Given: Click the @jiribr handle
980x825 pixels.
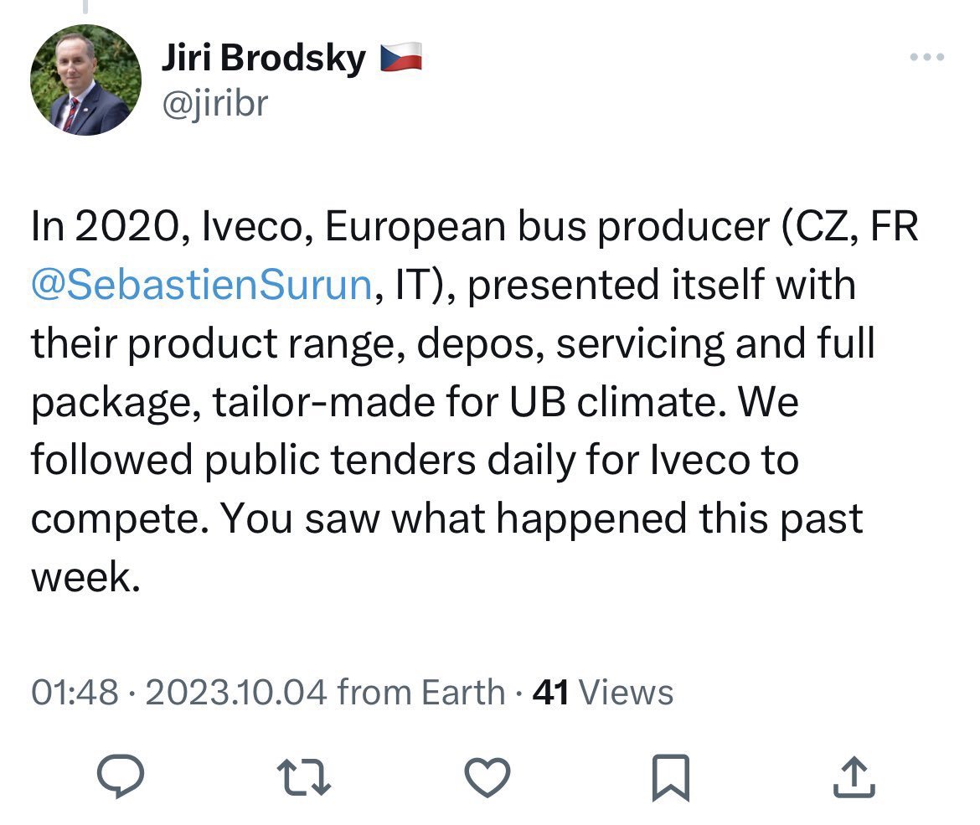Looking at the screenshot, I should tap(214, 104).
